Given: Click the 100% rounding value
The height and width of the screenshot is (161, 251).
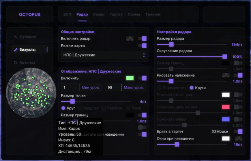Looking at the screenshot, I should coord(237,57).
